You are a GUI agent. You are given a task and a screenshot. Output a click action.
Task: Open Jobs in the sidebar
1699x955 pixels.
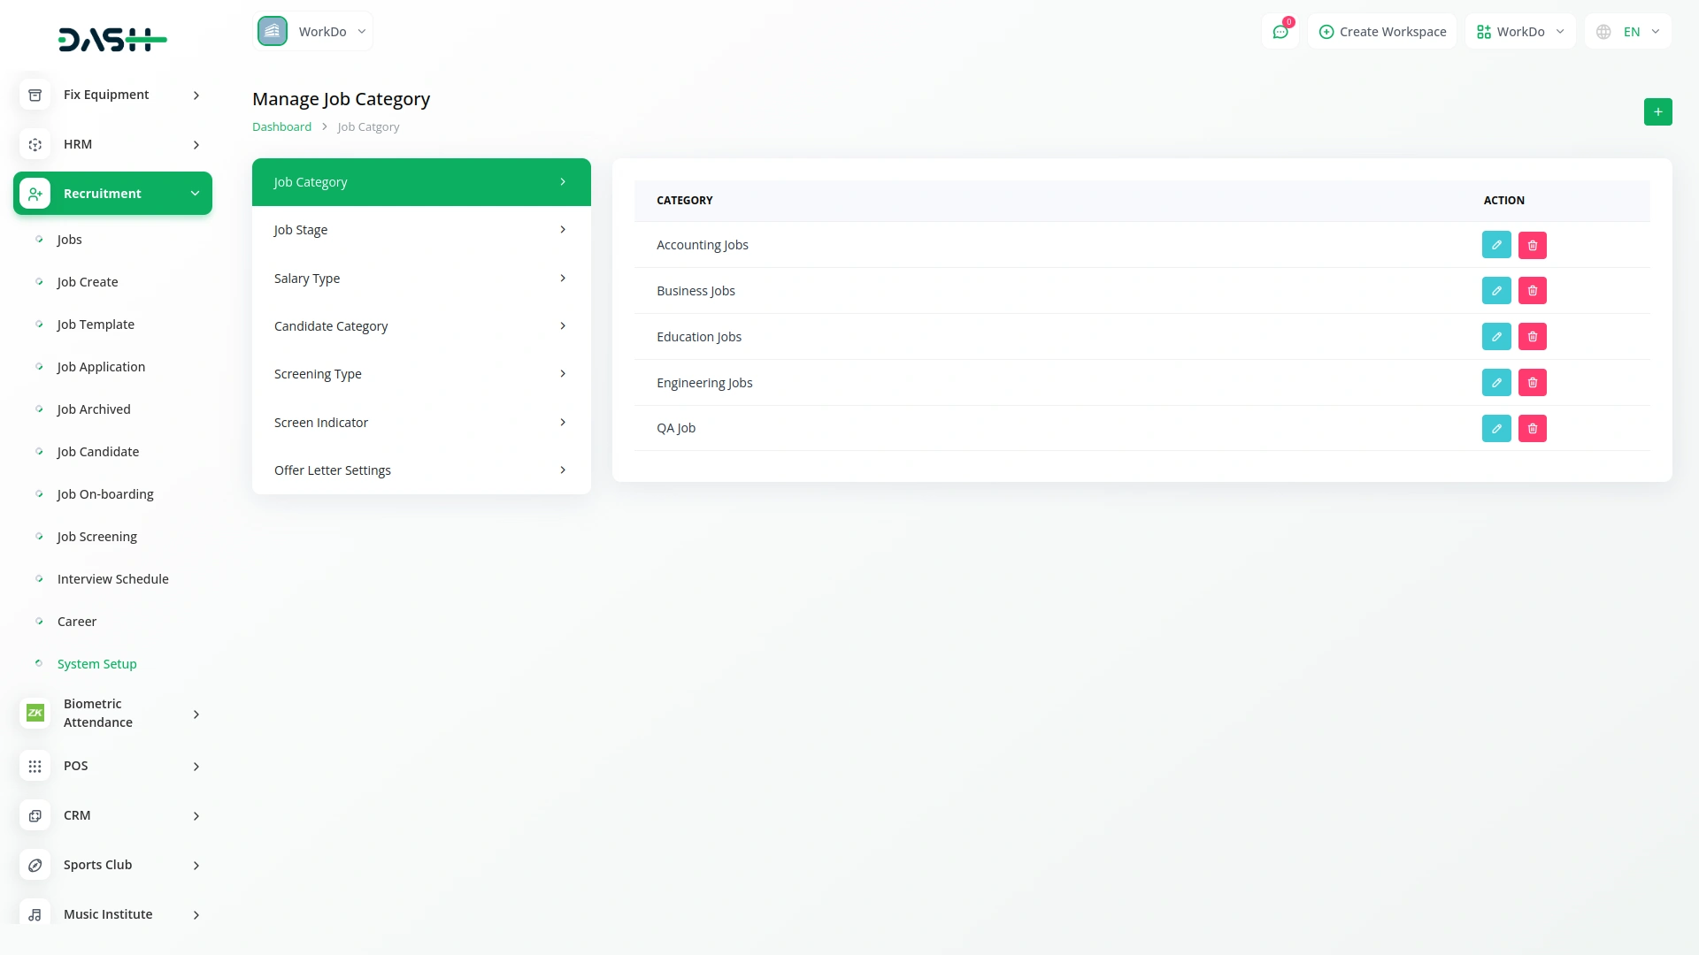click(69, 240)
